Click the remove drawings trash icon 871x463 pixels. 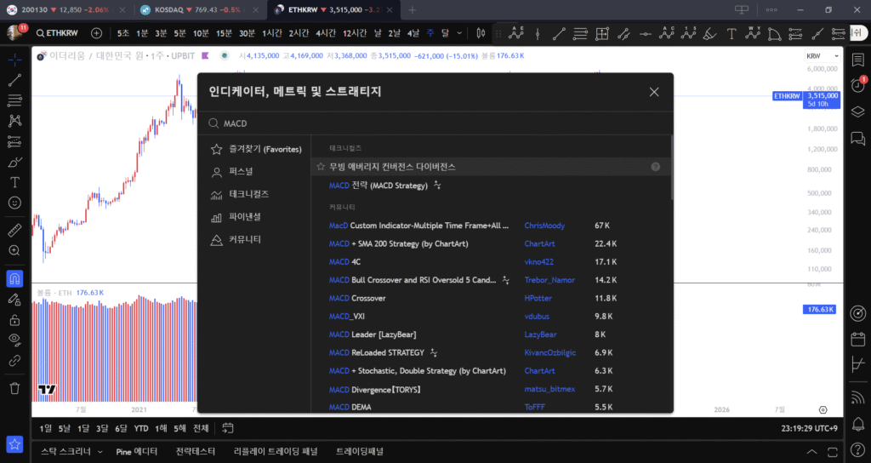point(15,388)
